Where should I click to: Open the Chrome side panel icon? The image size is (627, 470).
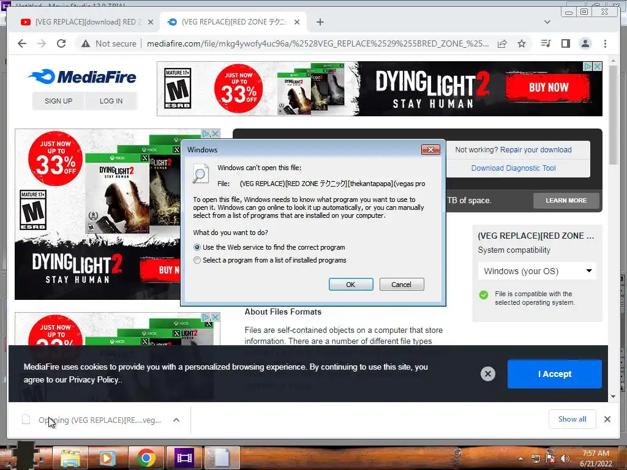point(565,43)
